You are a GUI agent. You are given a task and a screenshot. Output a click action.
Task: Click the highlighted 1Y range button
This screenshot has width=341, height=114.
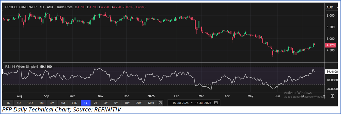[86, 103]
